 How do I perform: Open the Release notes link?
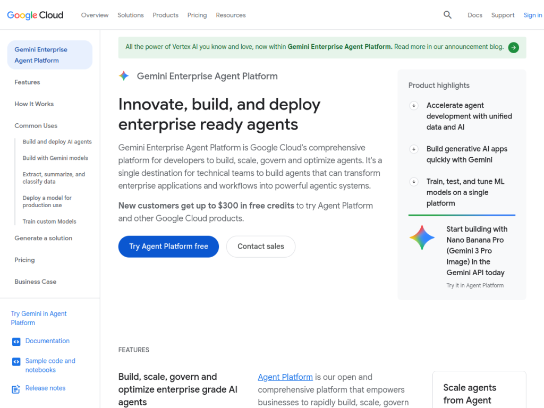[x=46, y=388]
